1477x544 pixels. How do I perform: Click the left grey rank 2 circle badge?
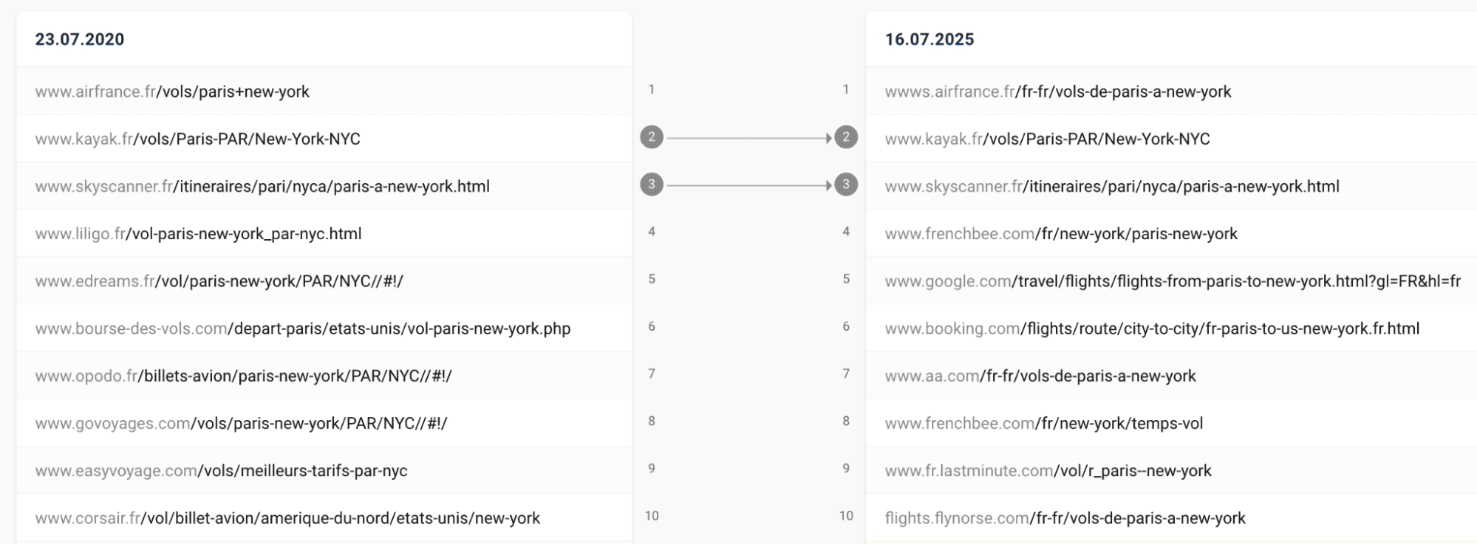651,137
